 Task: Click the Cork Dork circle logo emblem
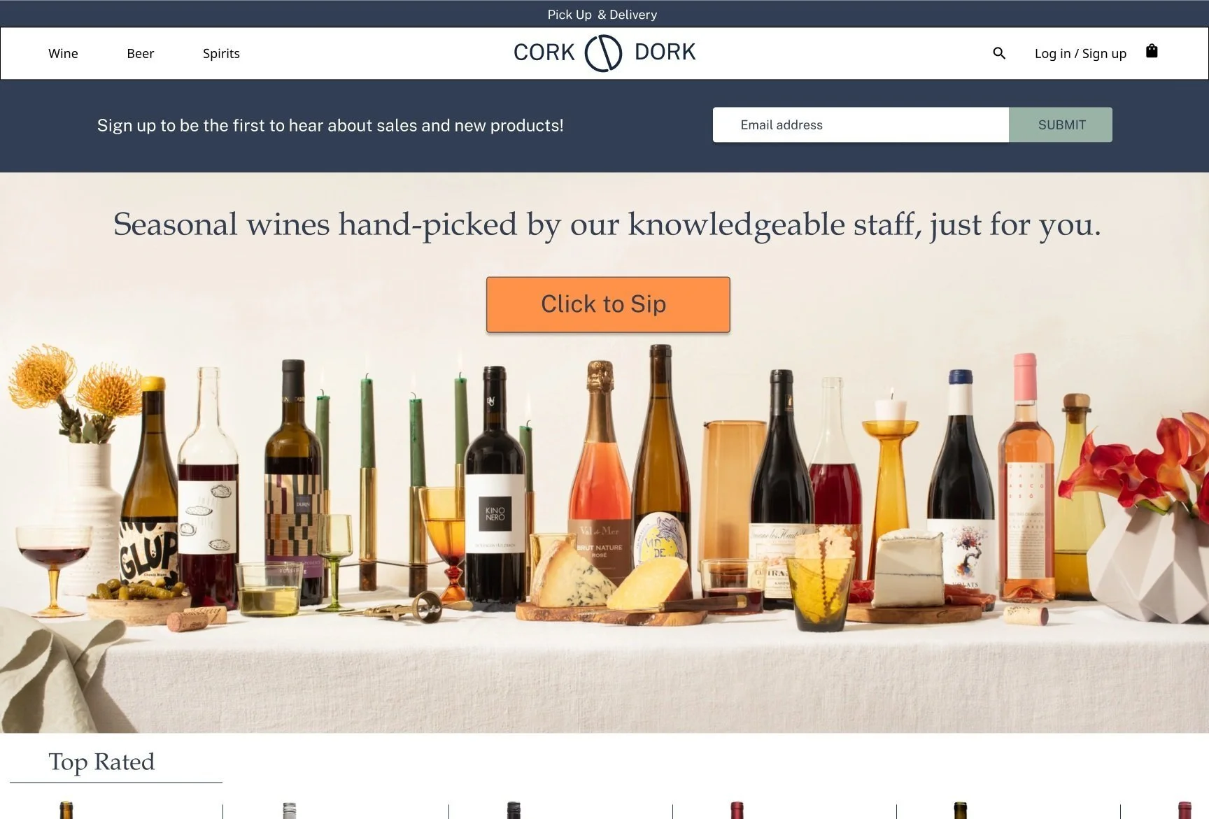click(603, 53)
